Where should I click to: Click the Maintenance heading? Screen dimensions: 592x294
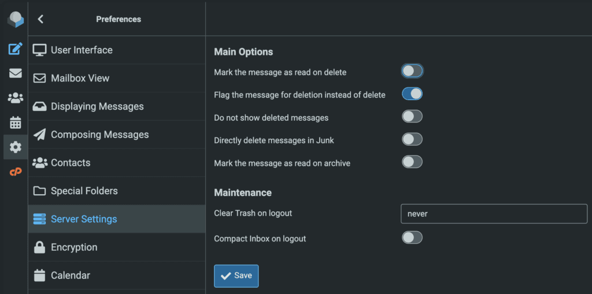pos(243,192)
